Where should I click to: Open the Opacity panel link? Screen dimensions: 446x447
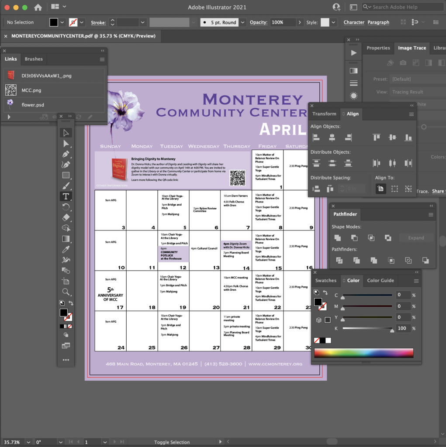259,22
